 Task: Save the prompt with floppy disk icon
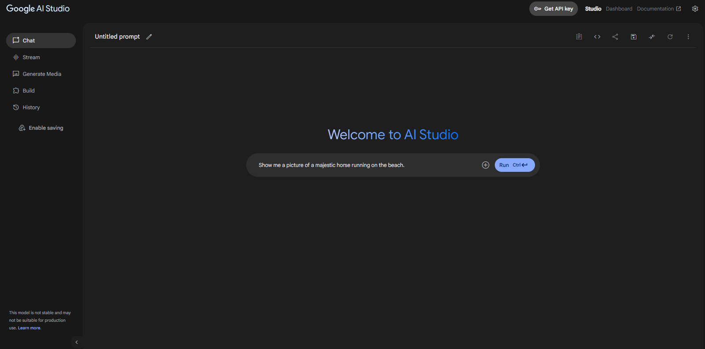coord(634,37)
